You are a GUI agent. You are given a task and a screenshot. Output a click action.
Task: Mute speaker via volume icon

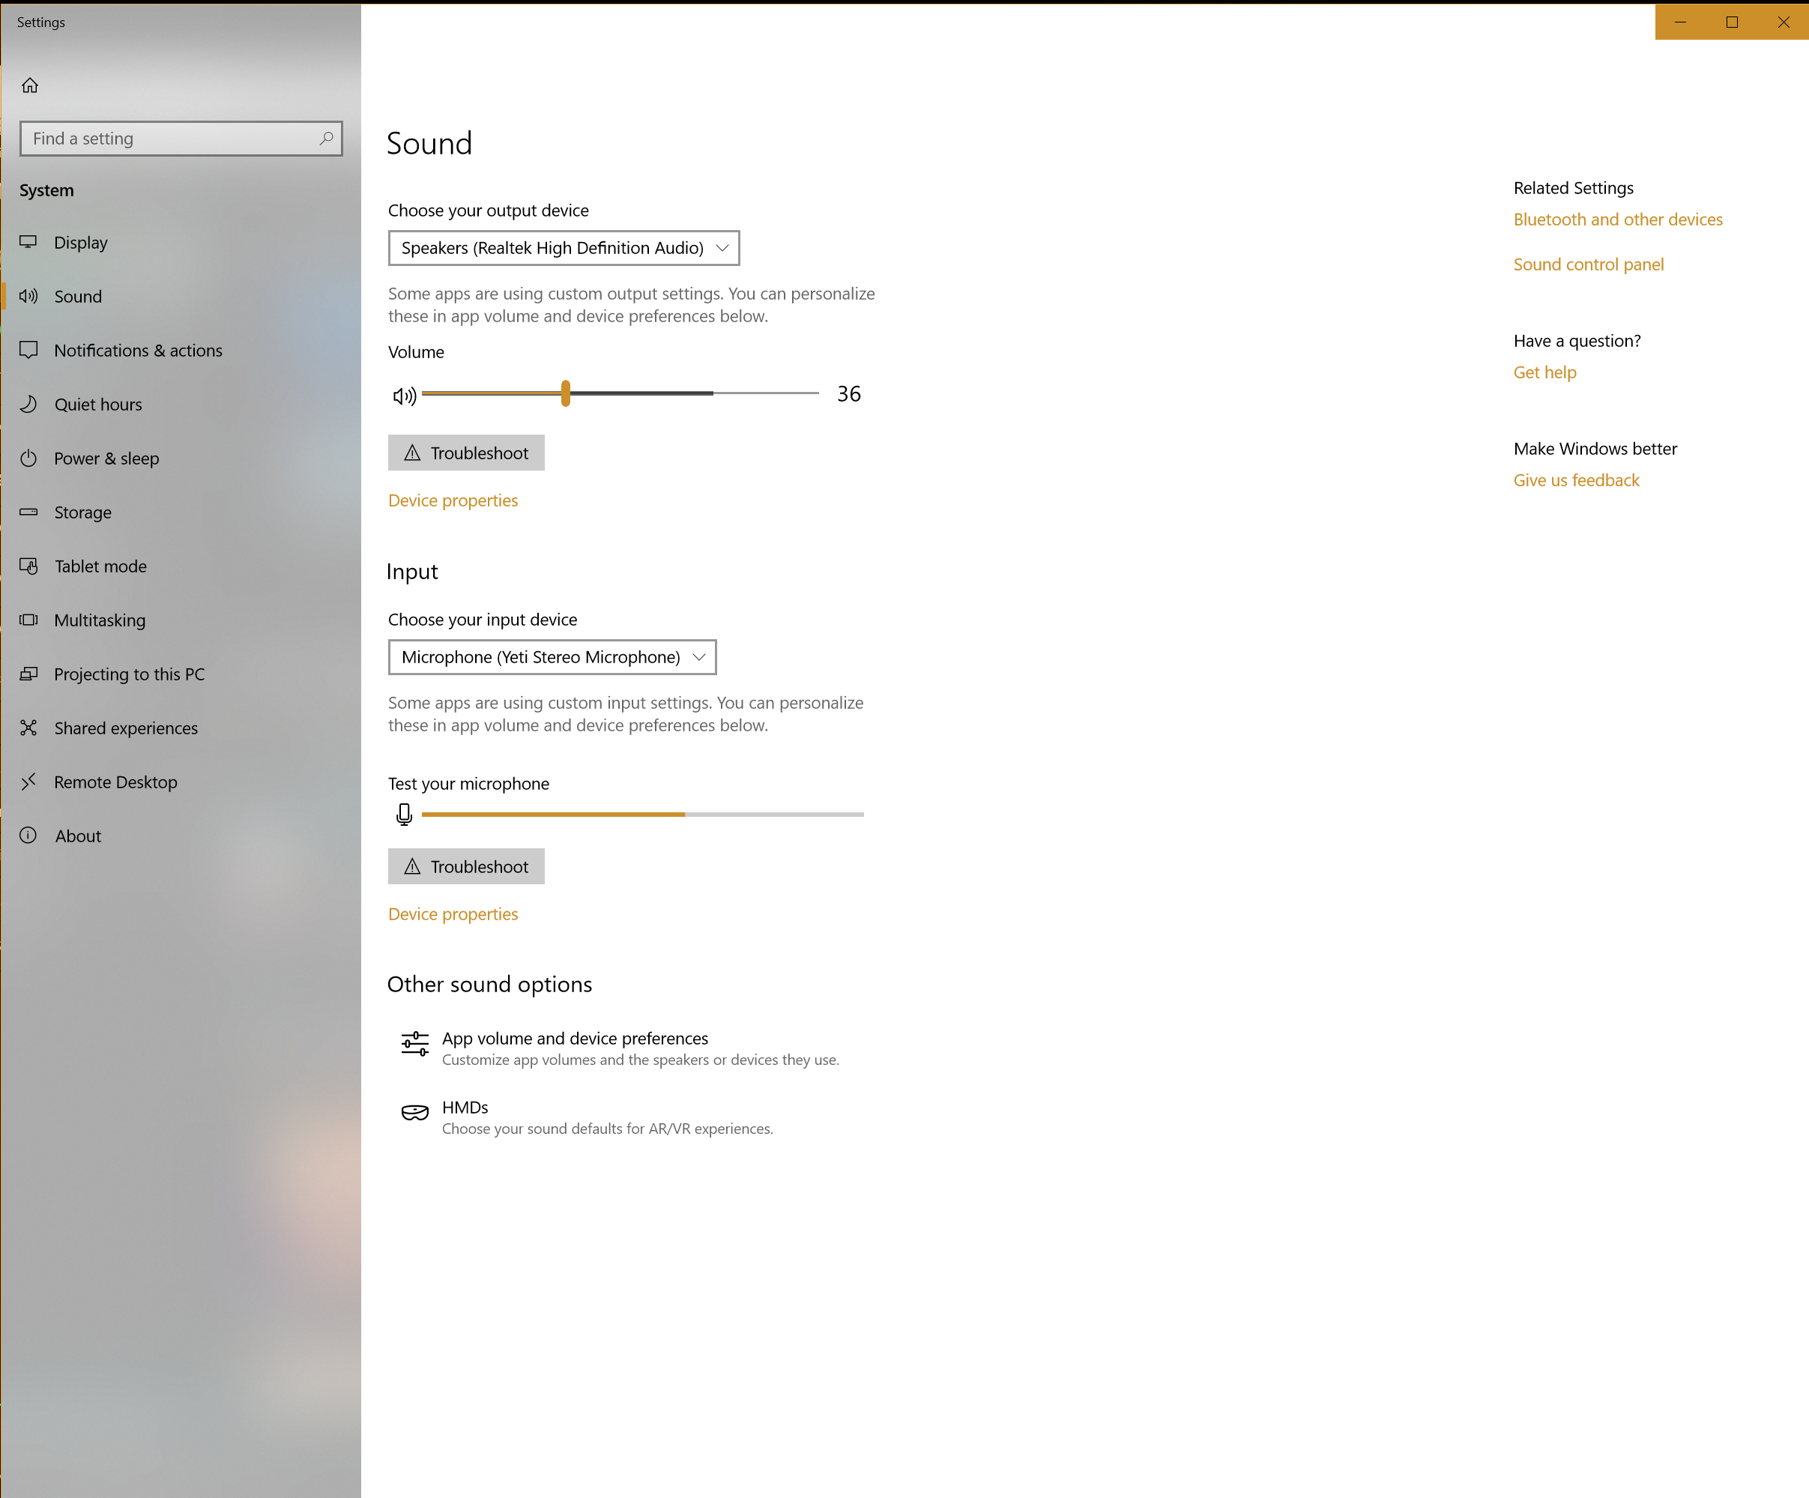tap(404, 396)
